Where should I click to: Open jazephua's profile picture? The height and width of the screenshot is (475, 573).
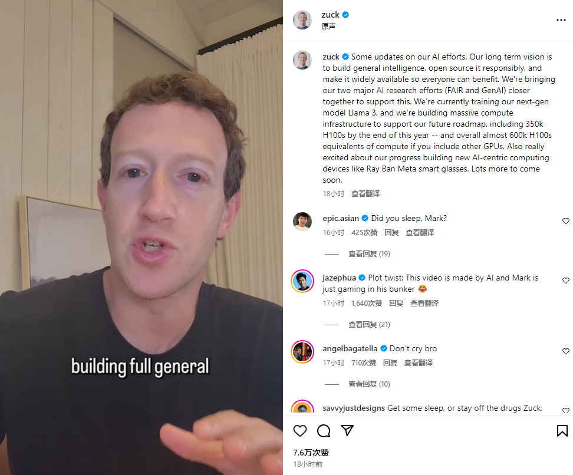[x=302, y=281]
